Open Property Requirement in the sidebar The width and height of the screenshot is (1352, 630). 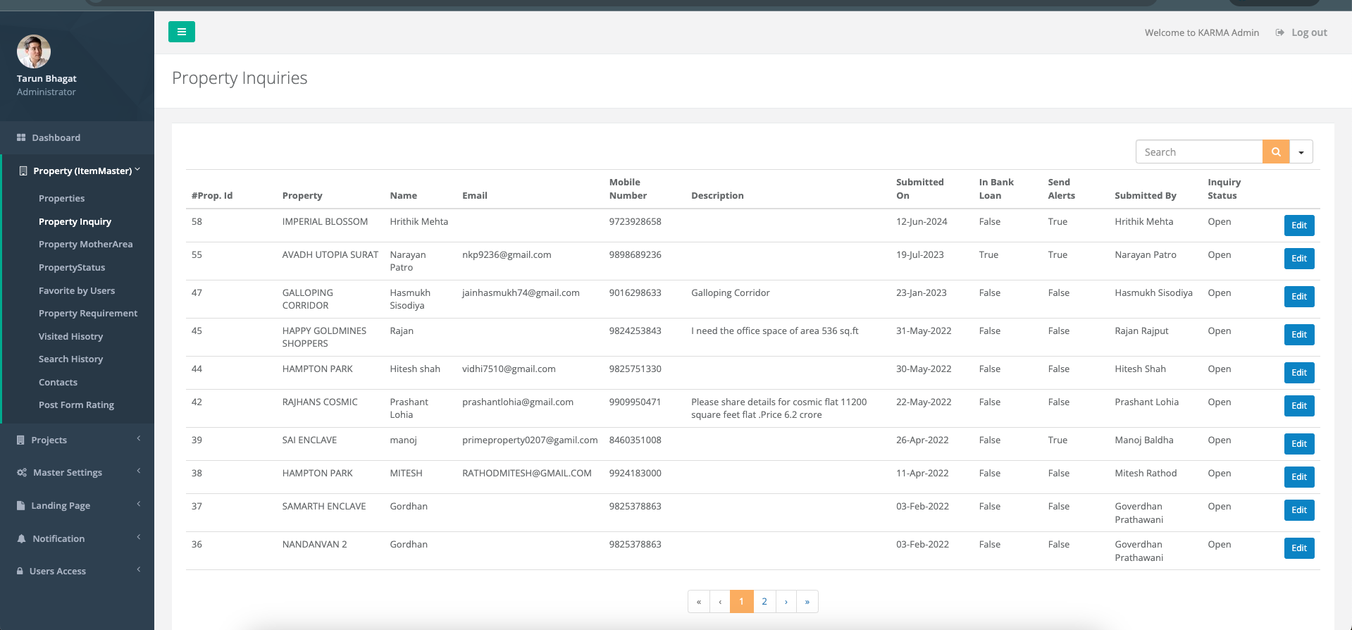(88, 314)
